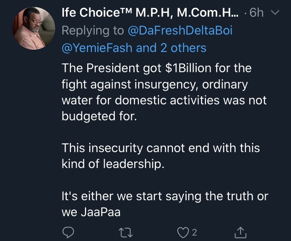Screen dimensions: 291x241
Task: Click the like count number 2
Action: 194,232
